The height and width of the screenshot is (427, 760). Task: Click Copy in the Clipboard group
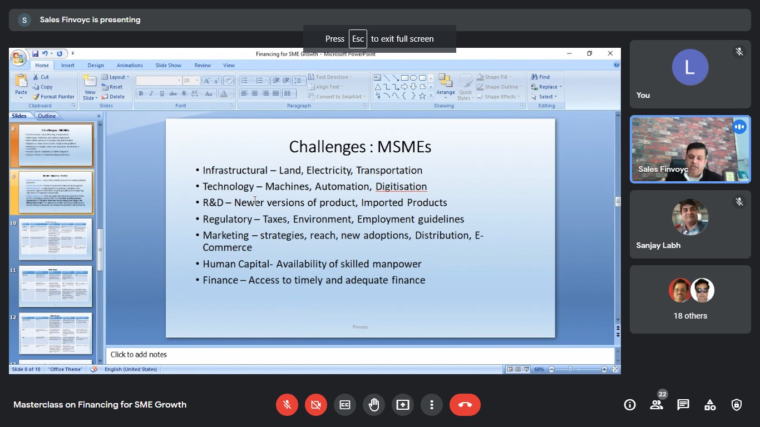click(42, 87)
